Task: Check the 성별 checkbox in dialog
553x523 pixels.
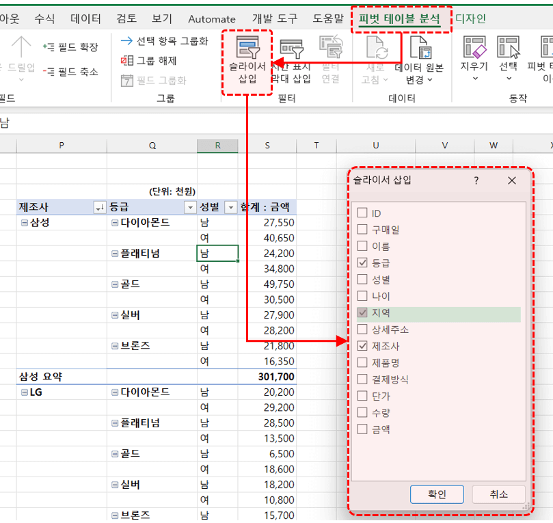Action: tap(362, 280)
